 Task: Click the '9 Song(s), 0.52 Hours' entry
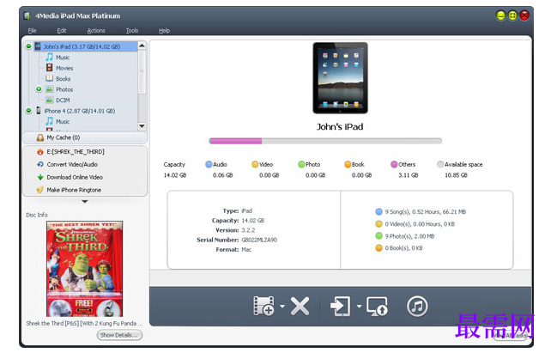point(425,211)
